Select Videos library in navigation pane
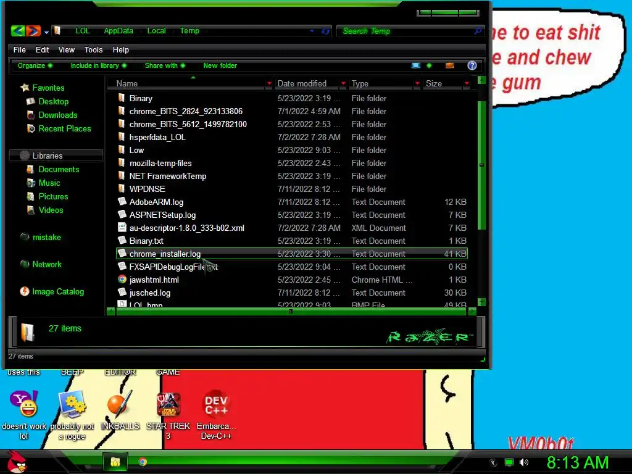632x474 pixels. tap(45, 210)
